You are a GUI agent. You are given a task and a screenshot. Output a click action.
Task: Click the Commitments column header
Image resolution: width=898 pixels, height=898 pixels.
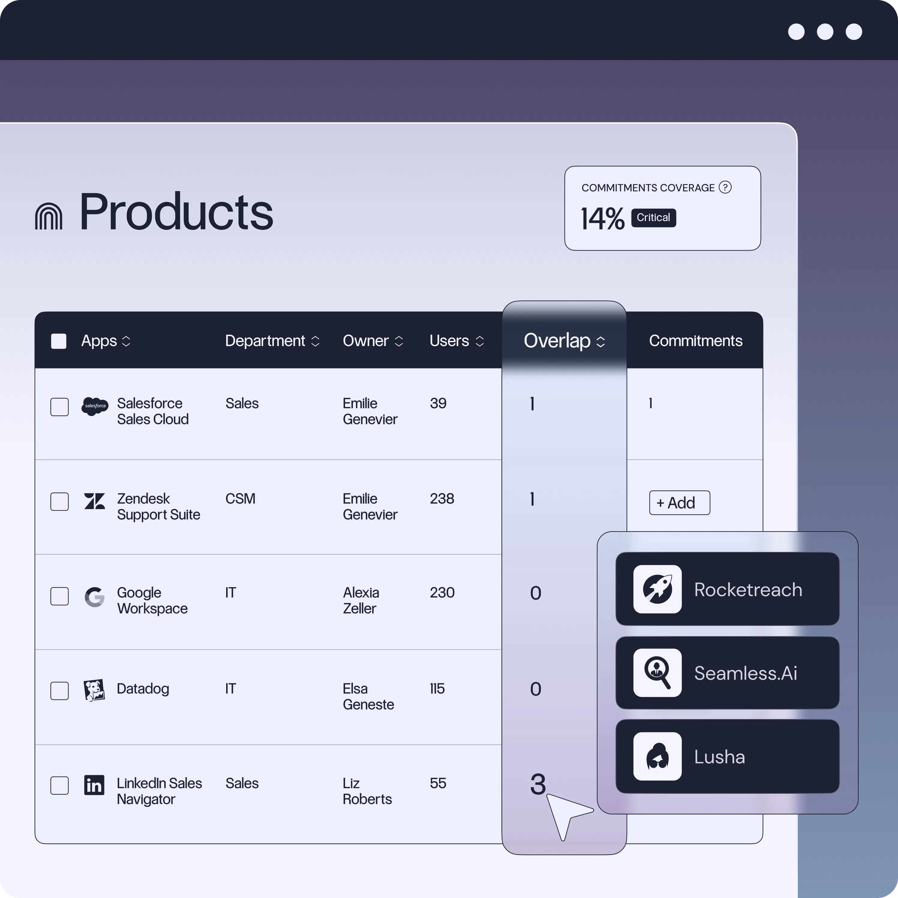point(695,341)
